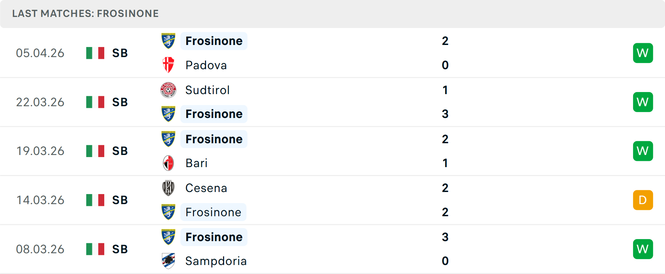The height and width of the screenshot is (274, 665).
Task: Click the highlighted Frosinone name in the Sudtirol match
Action: [214, 114]
